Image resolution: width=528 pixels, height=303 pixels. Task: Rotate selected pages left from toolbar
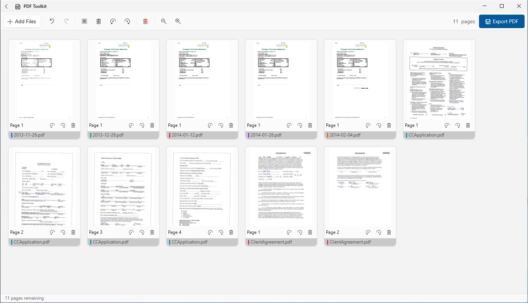click(113, 21)
